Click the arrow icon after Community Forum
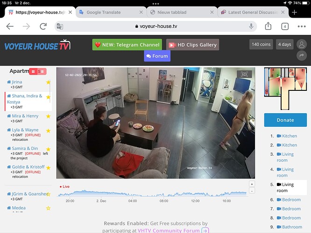Screen dimensions: 311x233 [205, 231]
